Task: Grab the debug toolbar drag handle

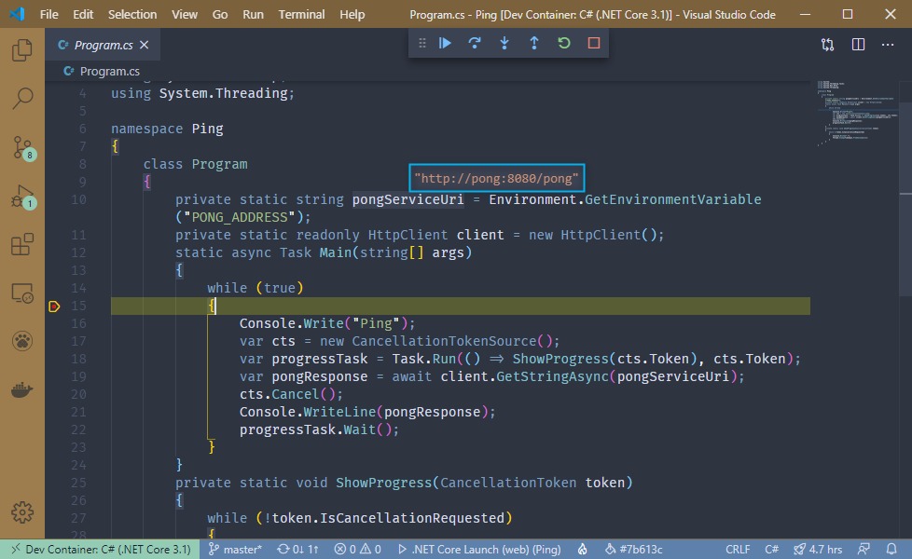Action: click(422, 43)
